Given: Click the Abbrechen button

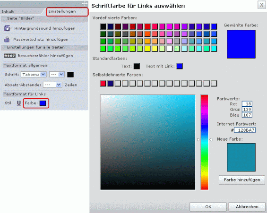Looking at the screenshot, I should tap(247, 206).
